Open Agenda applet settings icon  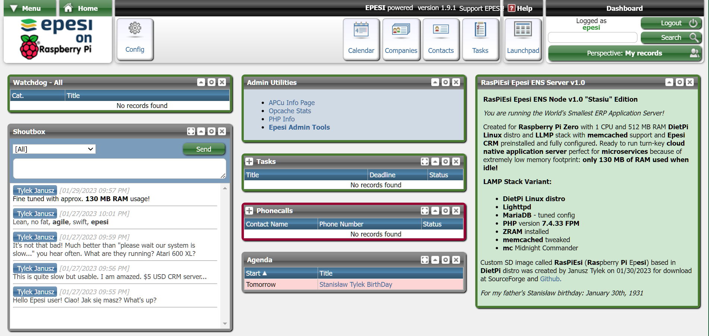click(445, 260)
